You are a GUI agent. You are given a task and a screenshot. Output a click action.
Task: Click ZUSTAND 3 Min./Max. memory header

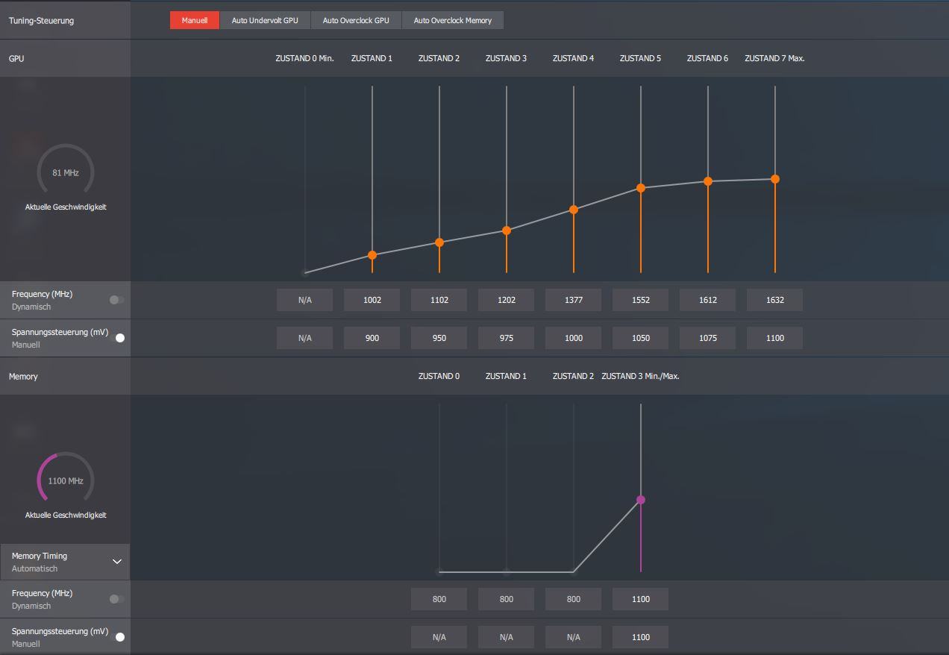[640, 376]
